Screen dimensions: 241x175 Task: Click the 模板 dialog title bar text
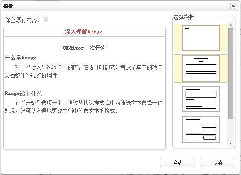point(8,6)
